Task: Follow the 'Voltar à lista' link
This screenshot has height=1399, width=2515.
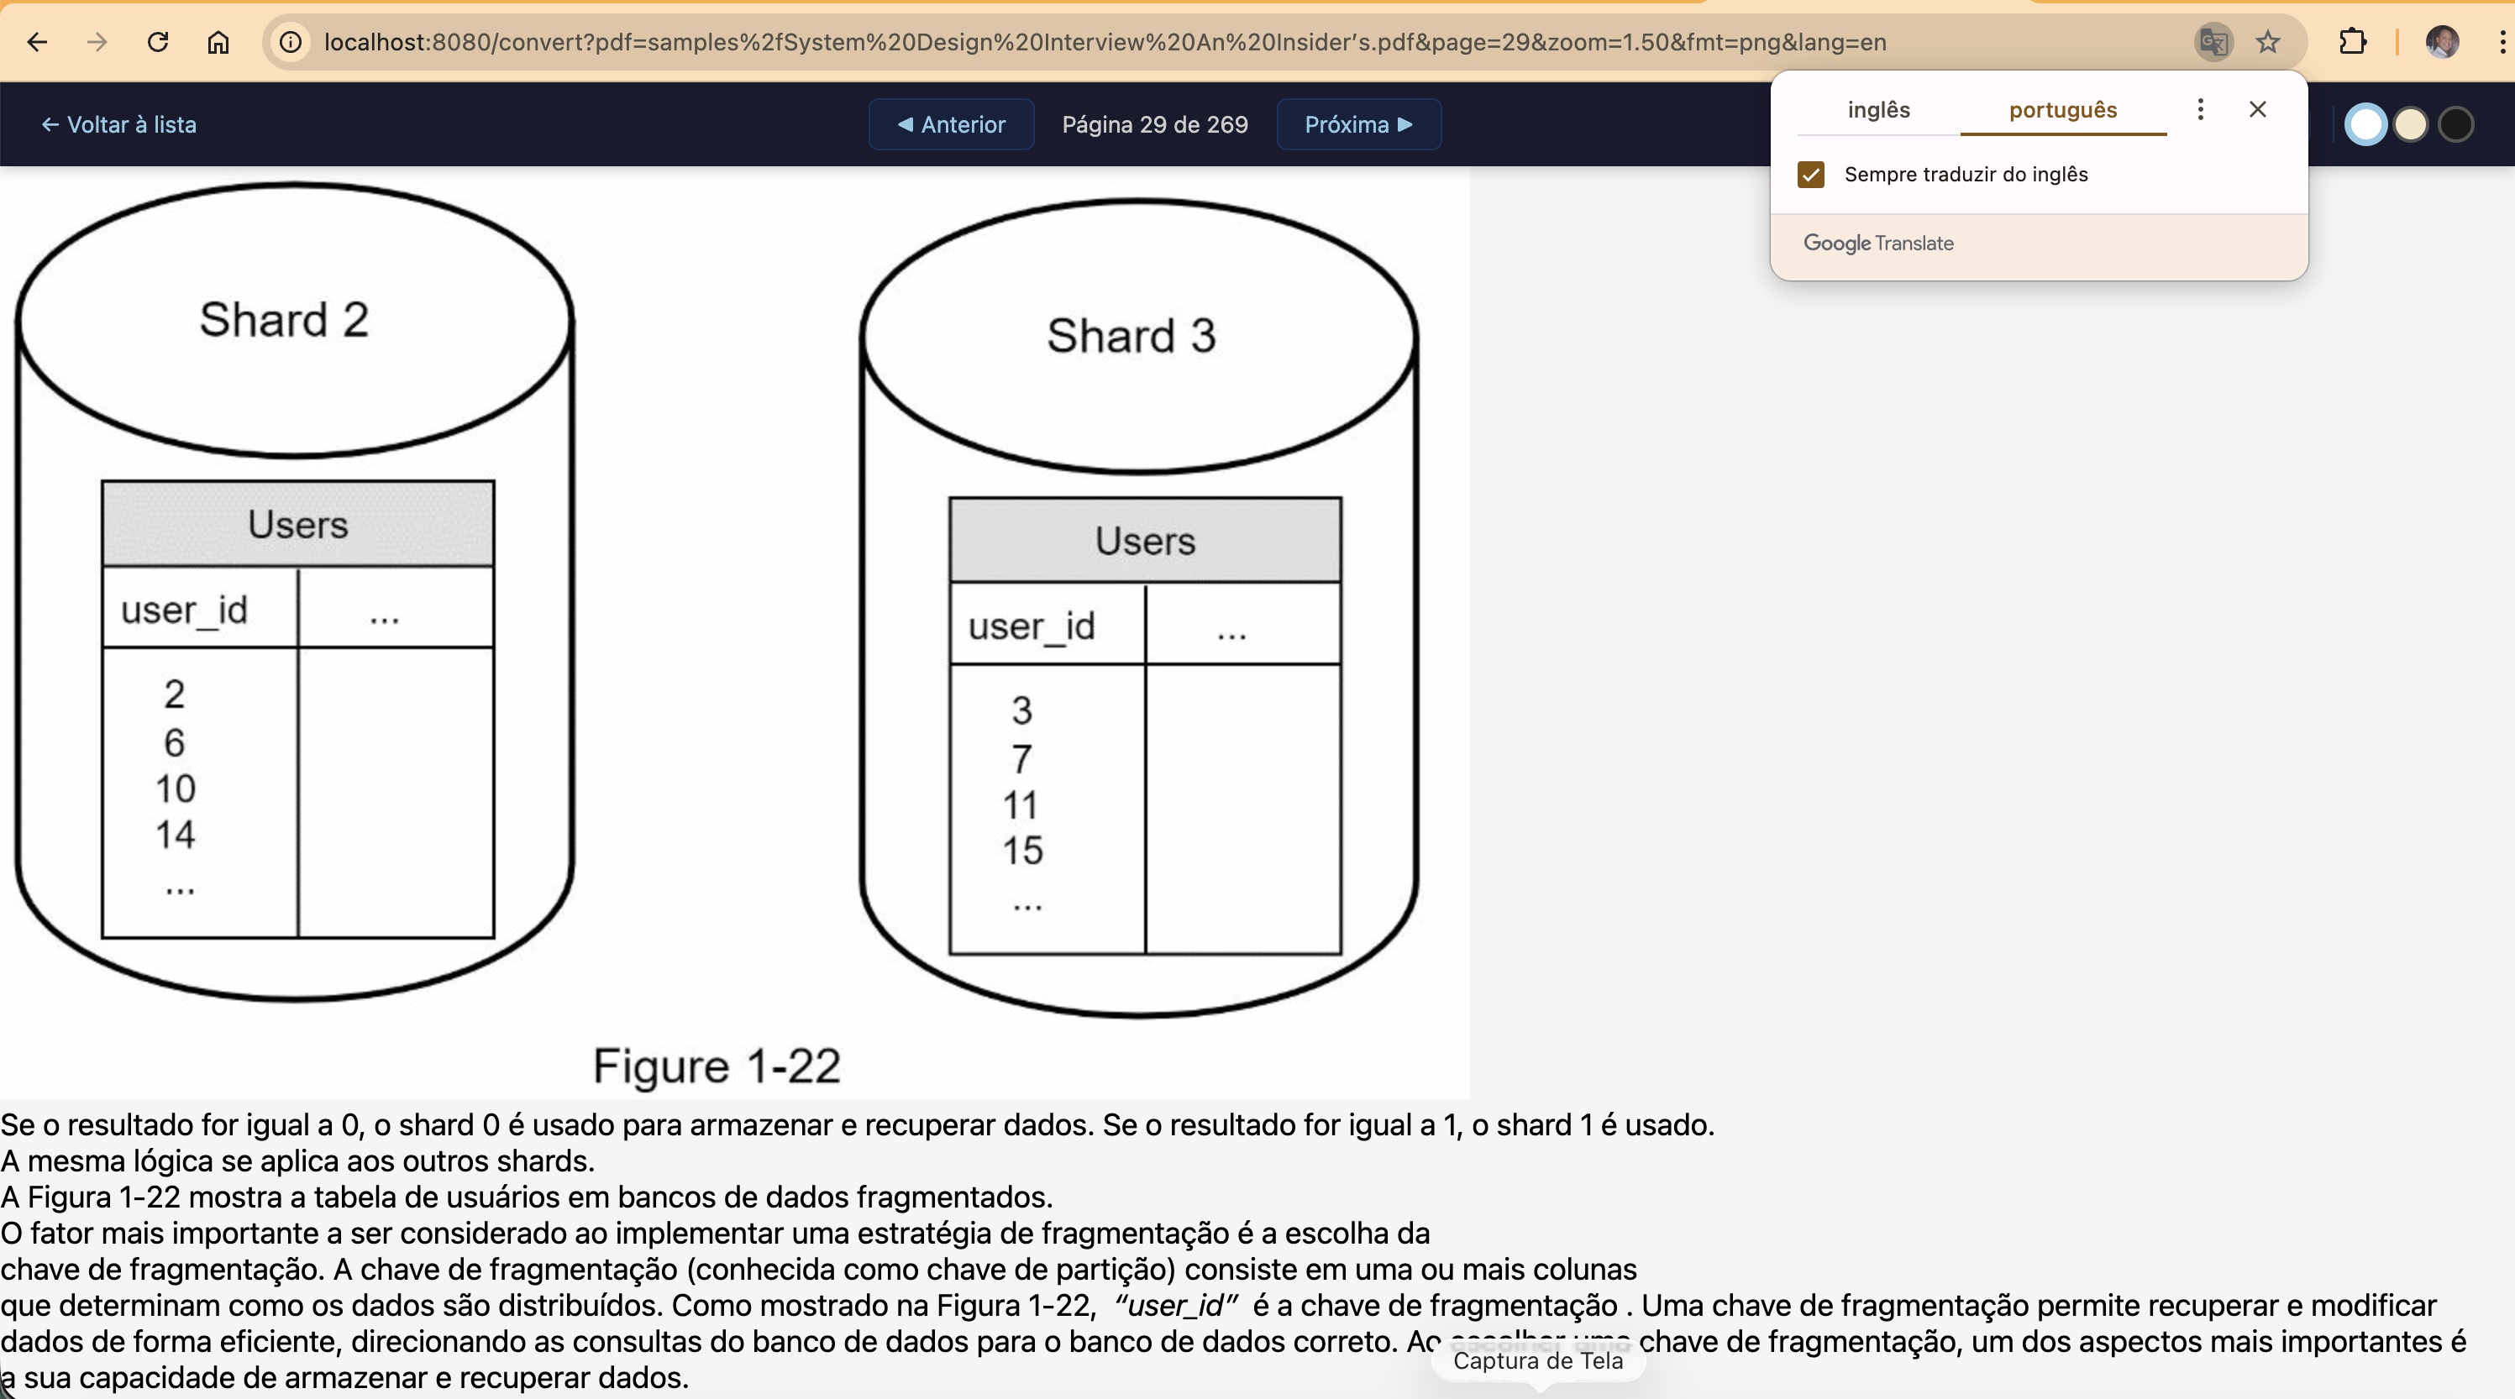Action: pos(118,125)
